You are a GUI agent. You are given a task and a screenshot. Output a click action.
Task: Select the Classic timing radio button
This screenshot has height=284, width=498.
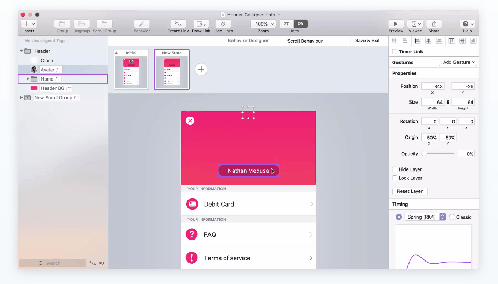(x=452, y=217)
